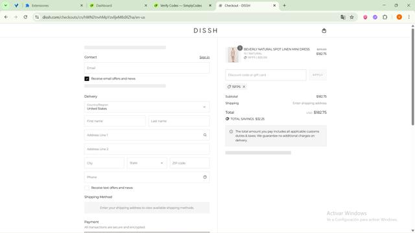This screenshot has height=233, width=415.
Task: Click the browser address bar URL
Action: 93,17
